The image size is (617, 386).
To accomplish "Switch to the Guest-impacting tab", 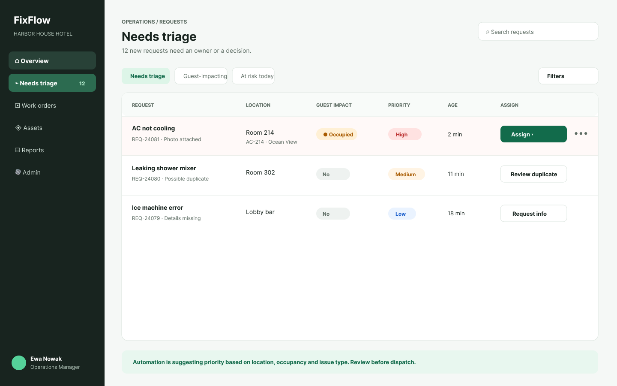I will (x=201, y=76).
